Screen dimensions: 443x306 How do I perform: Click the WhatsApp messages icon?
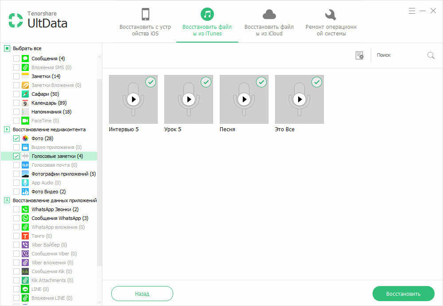(25, 218)
